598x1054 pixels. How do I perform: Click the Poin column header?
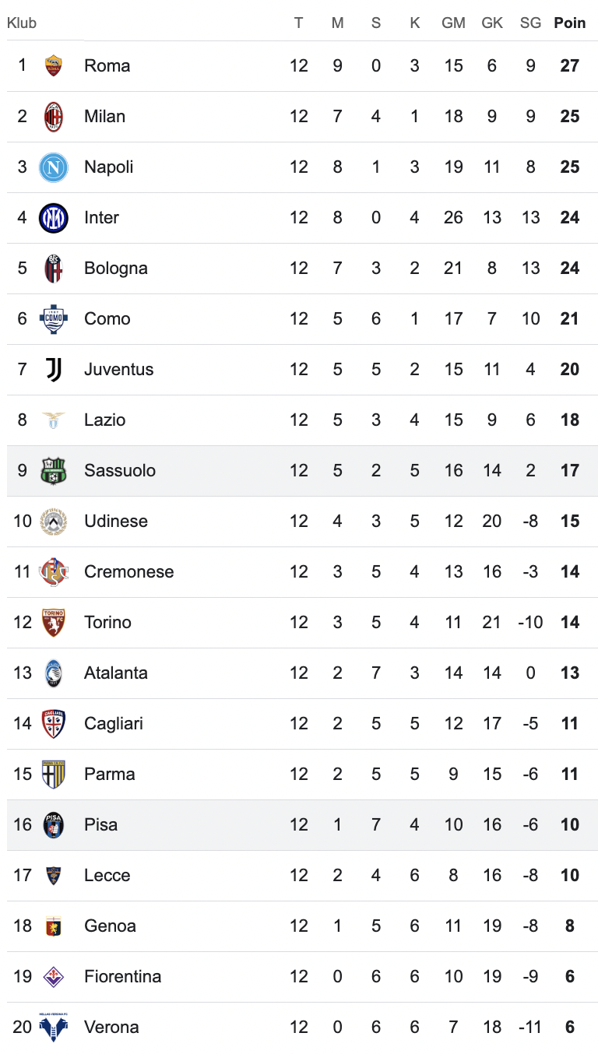tap(569, 23)
